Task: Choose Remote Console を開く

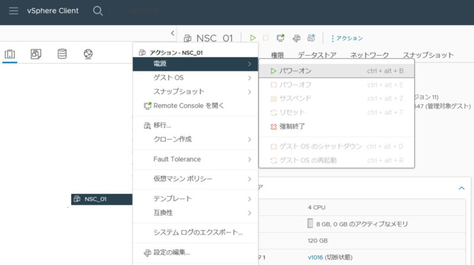Action: (x=196, y=106)
